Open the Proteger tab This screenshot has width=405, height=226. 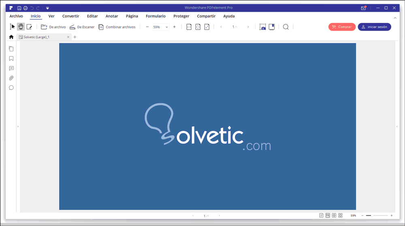click(x=181, y=16)
